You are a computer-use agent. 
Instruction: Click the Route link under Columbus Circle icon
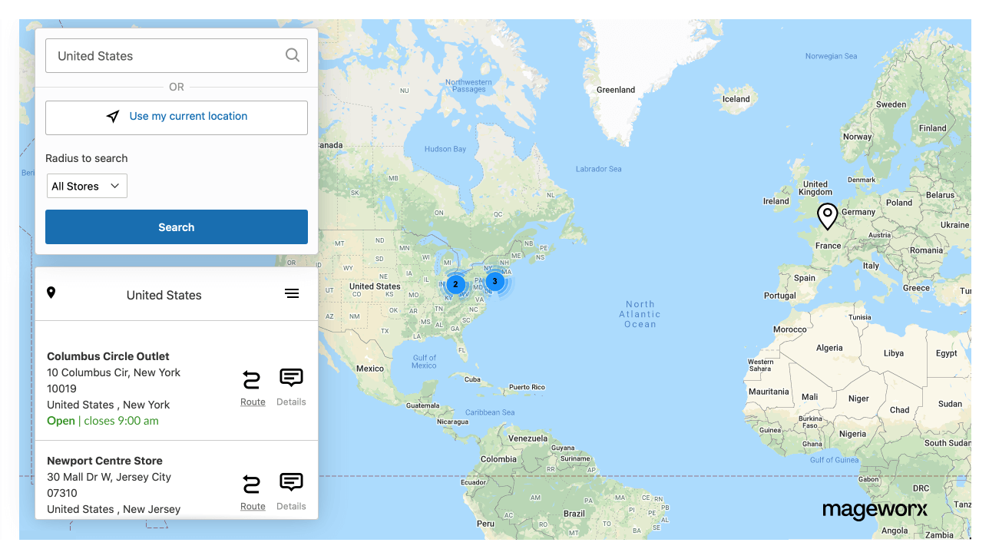coord(253,402)
